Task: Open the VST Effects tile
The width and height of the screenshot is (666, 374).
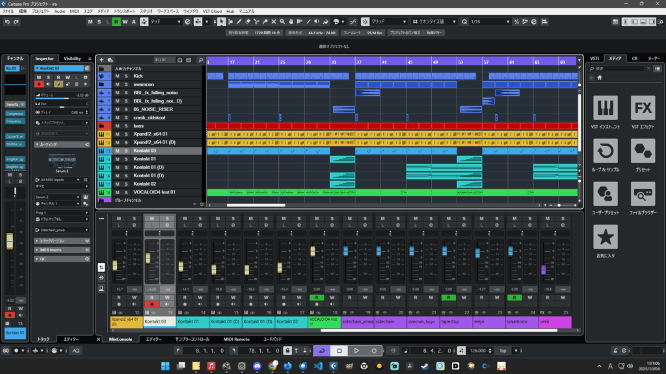Action: 643,108
